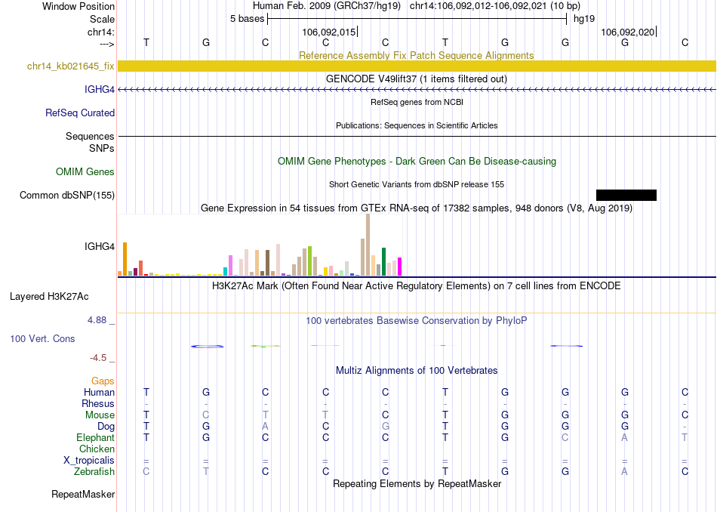
Task: Click the RepeatMasker track label
Action: [x=83, y=494]
